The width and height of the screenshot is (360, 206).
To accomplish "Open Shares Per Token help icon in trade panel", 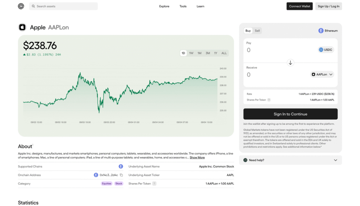I will click(269, 100).
